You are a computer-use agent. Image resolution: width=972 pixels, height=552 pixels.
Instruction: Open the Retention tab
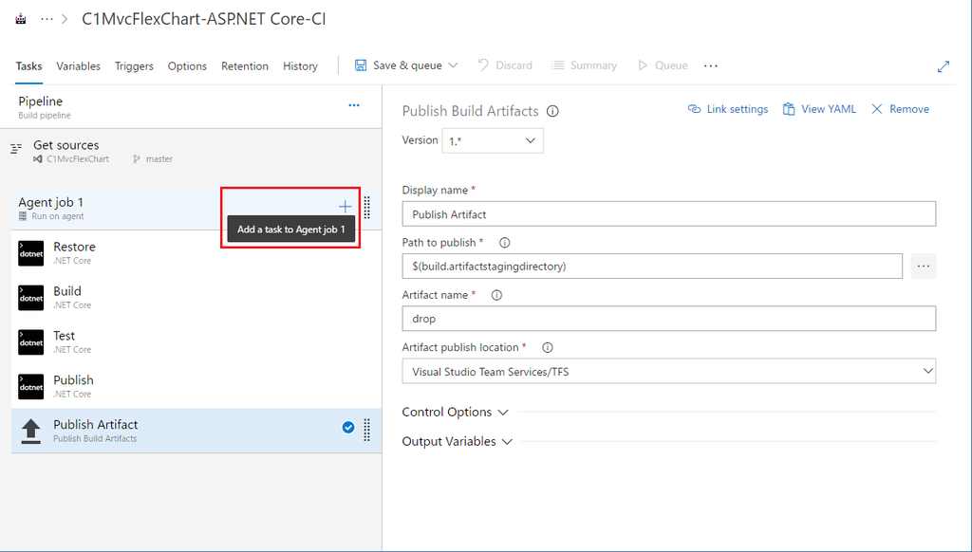point(245,65)
